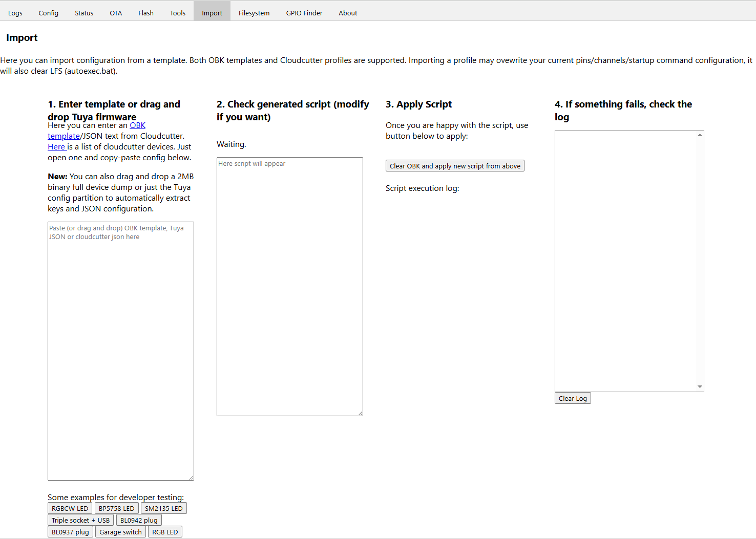Load the RGB LED example
The height and width of the screenshot is (539, 756).
coord(165,532)
